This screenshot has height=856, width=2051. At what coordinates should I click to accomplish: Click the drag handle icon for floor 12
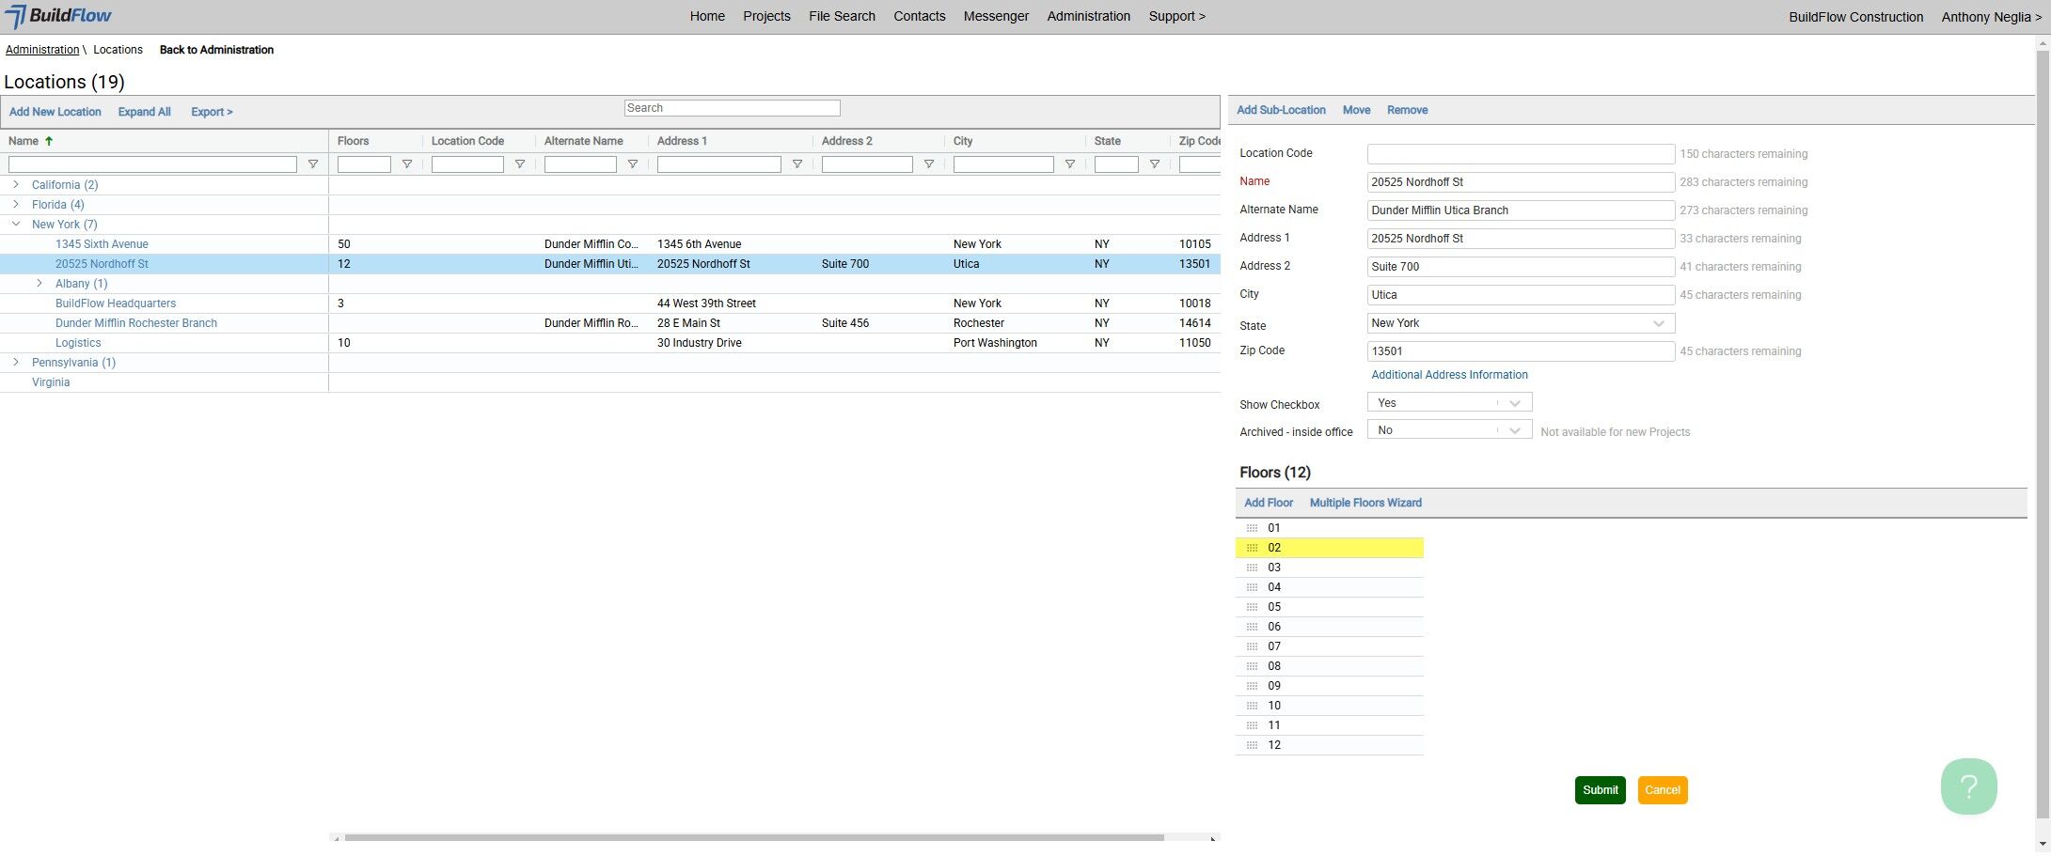(x=1252, y=745)
